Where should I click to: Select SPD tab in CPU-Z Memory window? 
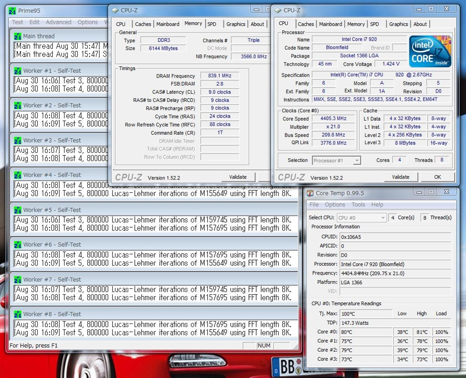pos(212,24)
